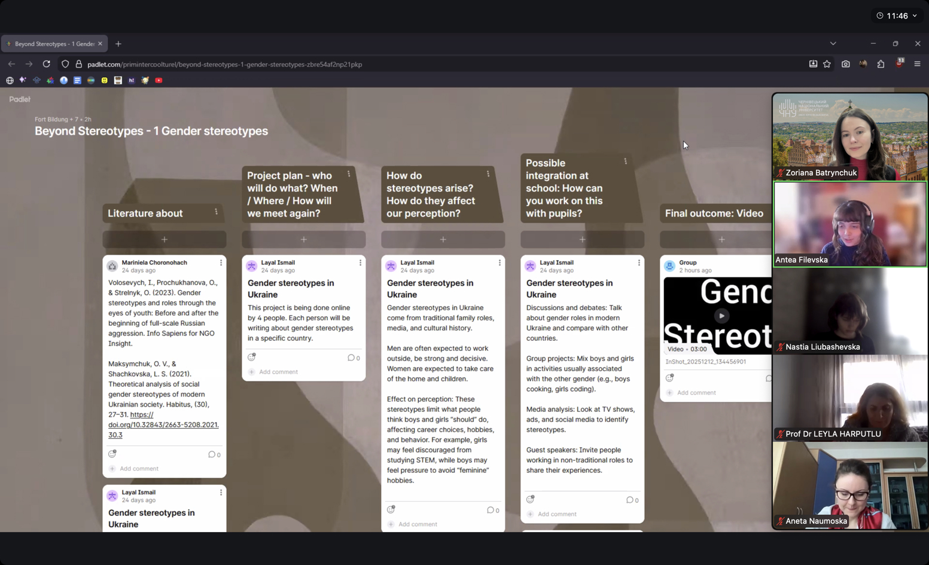React to the How do stereotypes arise post

coord(391,509)
